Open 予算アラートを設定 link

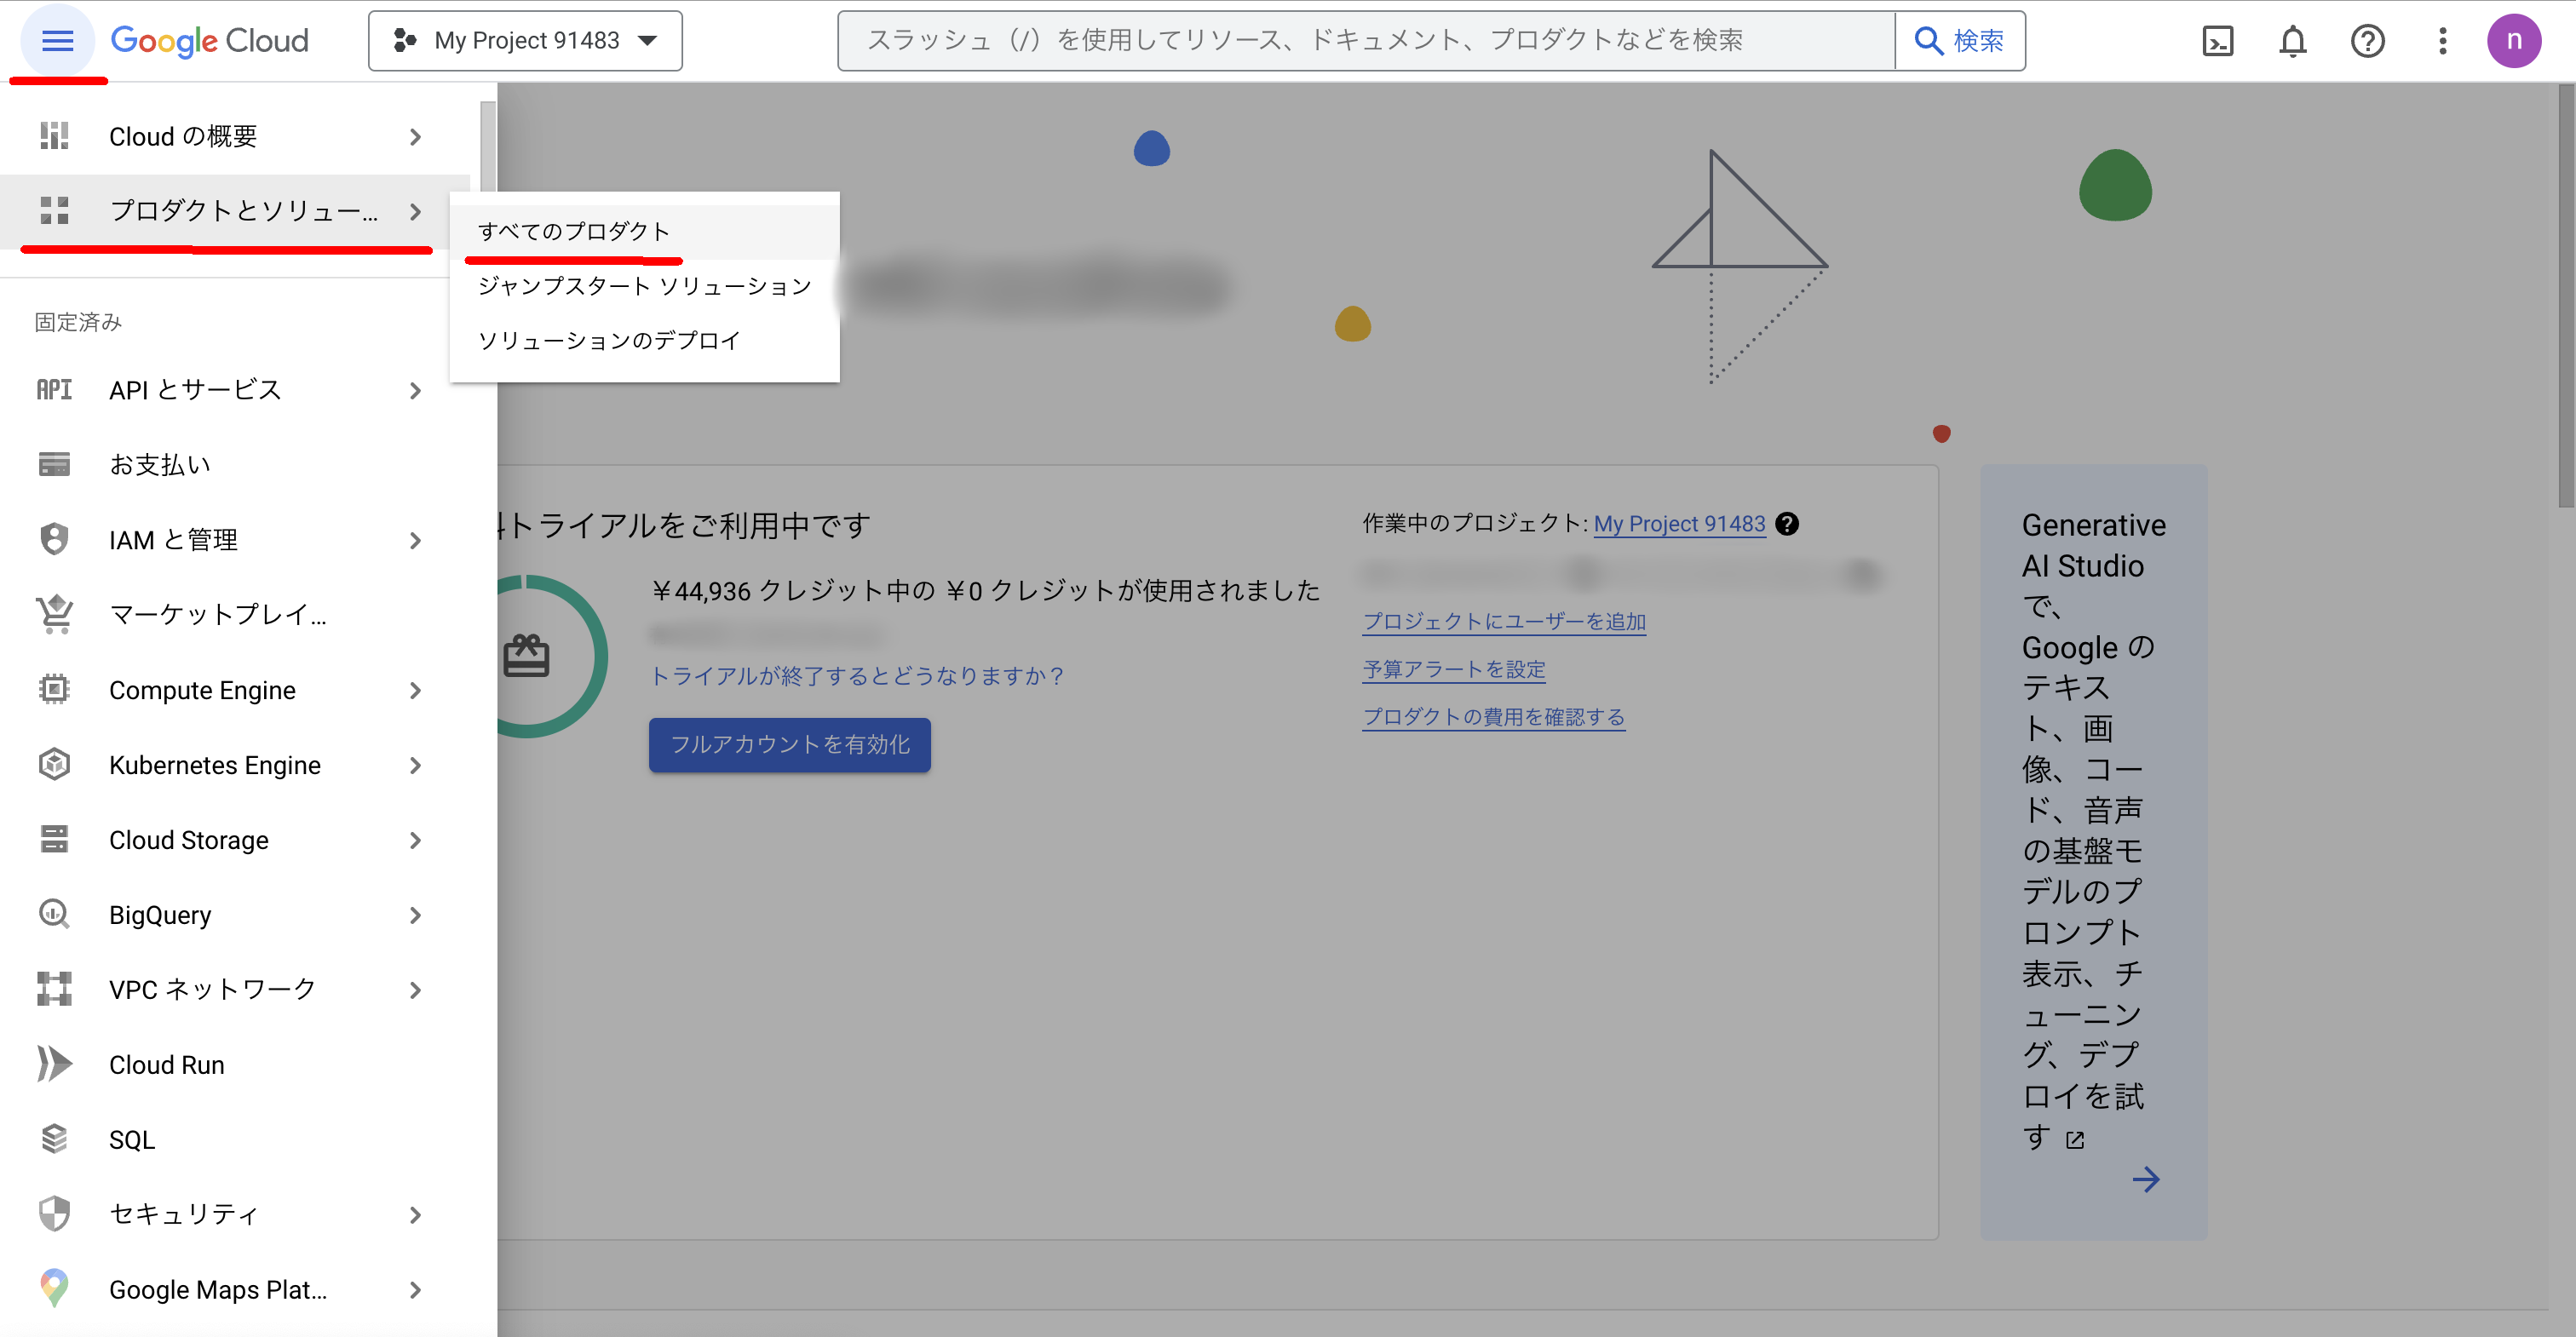point(1453,668)
